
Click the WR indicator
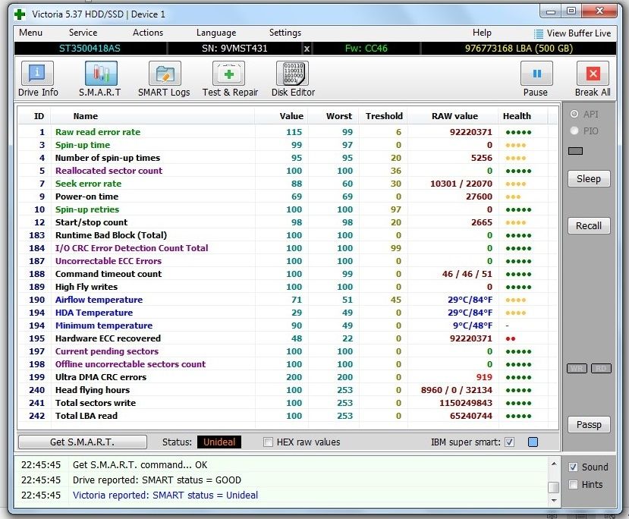coord(577,368)
